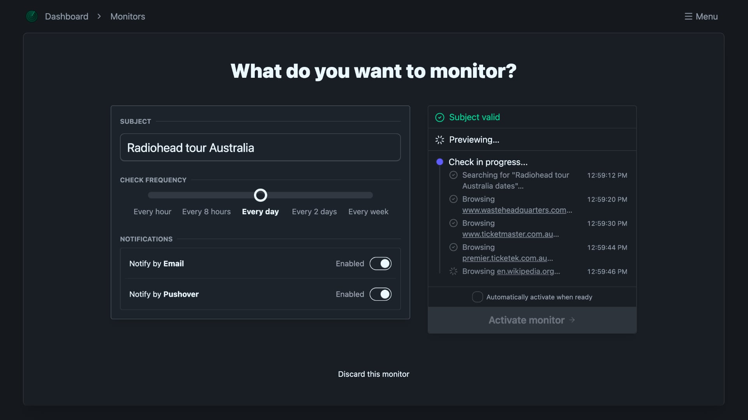Go to Dashboard via breadcrumb
Viewport: 748px width, 420px height.
click(x=67, y=16)
